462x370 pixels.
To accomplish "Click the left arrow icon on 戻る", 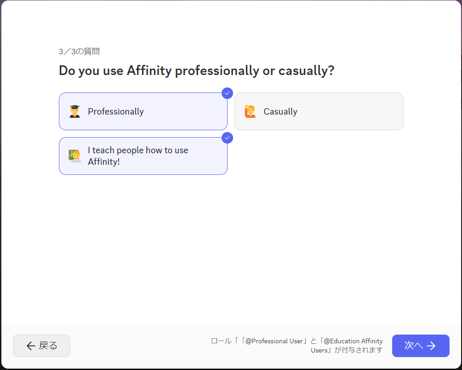I will [x=31, y=346].
